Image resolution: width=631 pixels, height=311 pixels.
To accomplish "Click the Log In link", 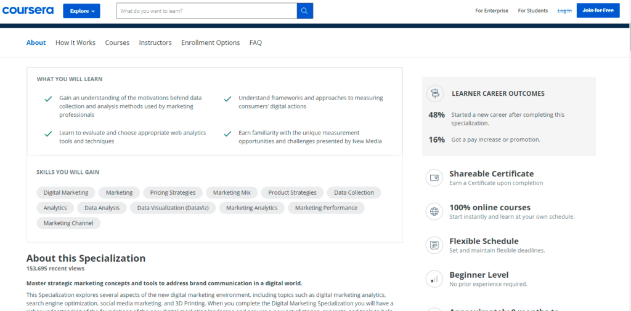I will 564,10.
